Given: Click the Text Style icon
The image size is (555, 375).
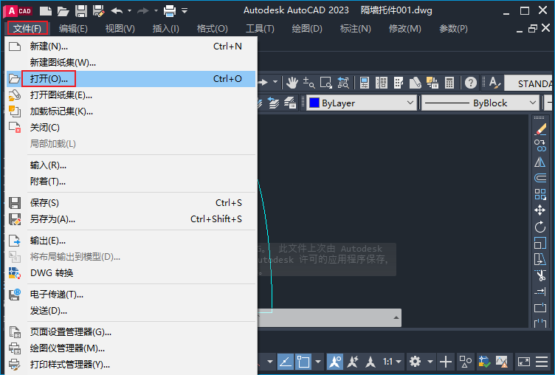Looking at the screenshot, I should (x=494, y=83).
